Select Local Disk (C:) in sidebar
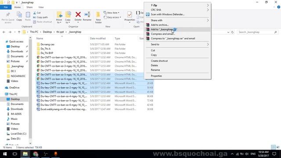 [x=17, y=133]
